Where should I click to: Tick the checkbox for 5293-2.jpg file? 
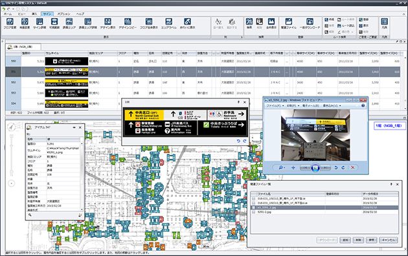(253, 212)
